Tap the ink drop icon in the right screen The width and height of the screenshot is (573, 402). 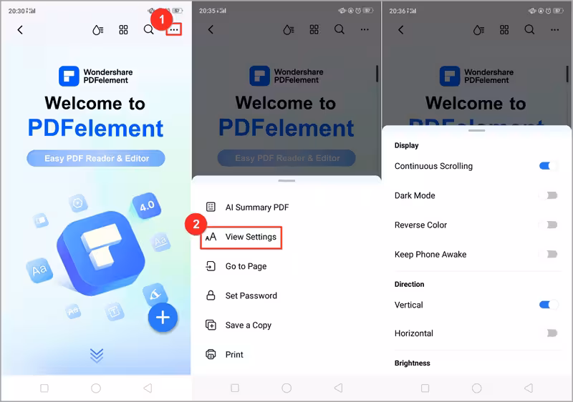click(478, 30)
